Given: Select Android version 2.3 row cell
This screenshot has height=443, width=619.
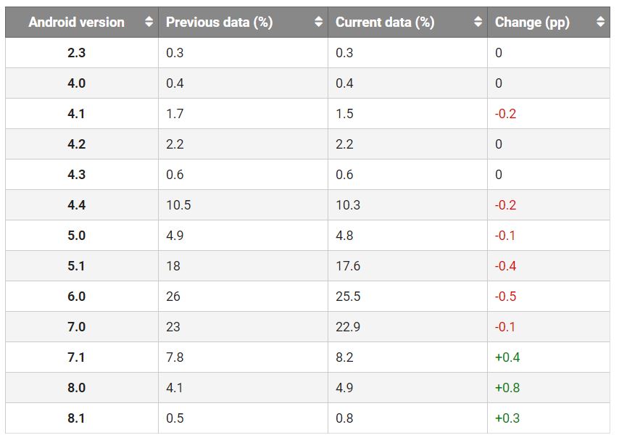Looking at the screenshot, I should (x=76, y=53).
